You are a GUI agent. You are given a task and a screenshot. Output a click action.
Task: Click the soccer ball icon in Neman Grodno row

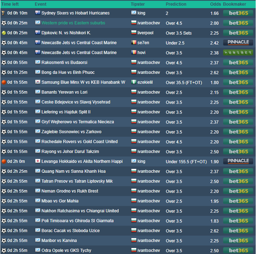click(x=4, y=191)
